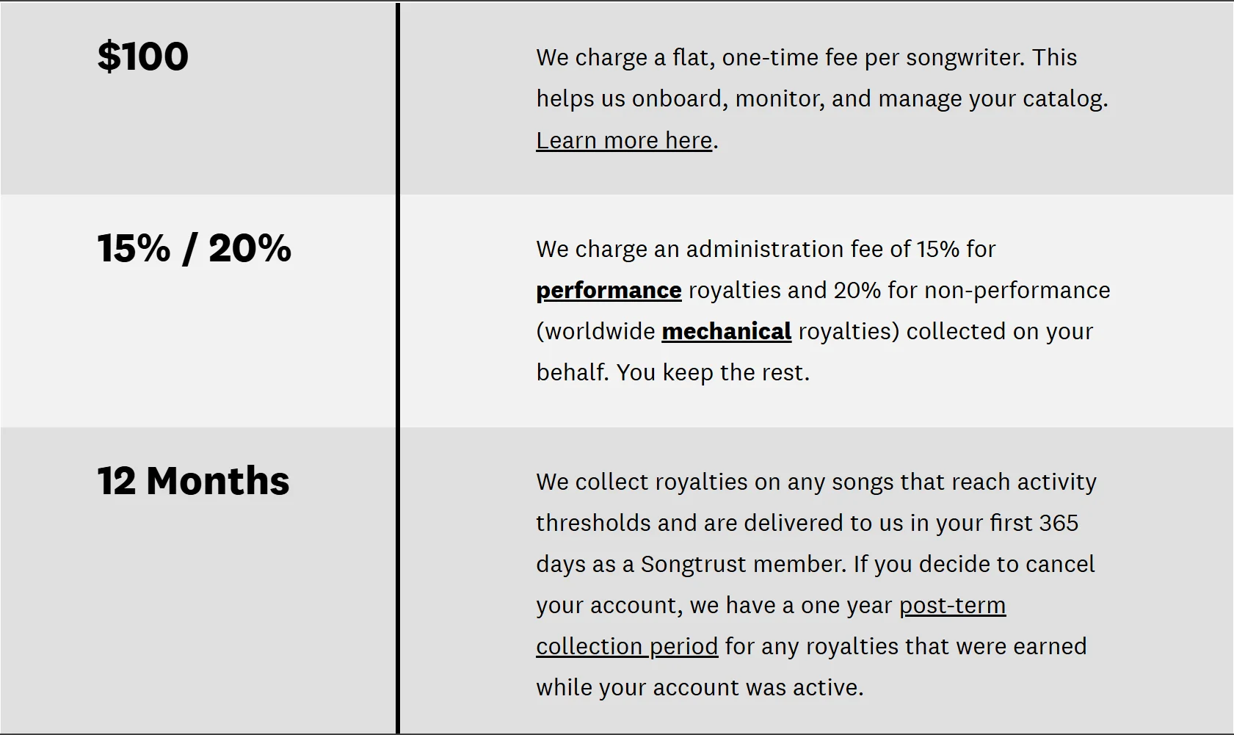Select the "12 Months" heading
1234x735 pixels.
click(x=193, y=481)
